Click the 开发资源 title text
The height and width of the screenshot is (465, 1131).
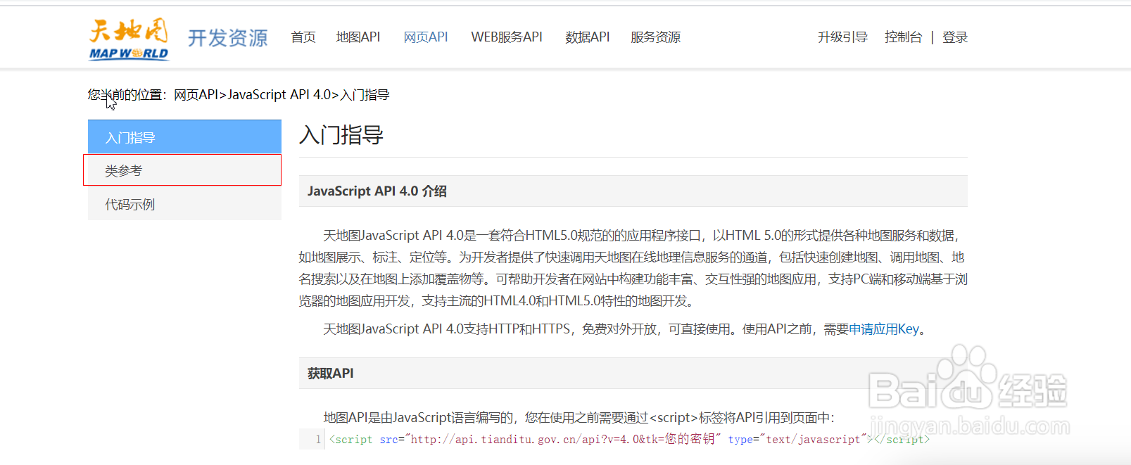point(227,38)
